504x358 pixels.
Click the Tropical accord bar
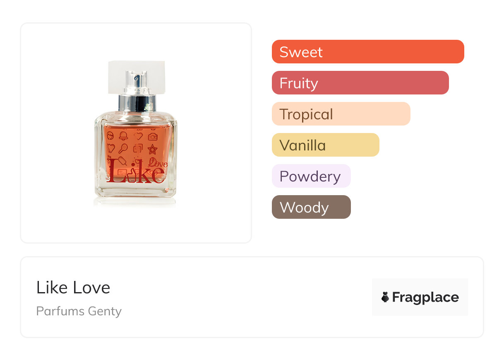pos(341,114)
